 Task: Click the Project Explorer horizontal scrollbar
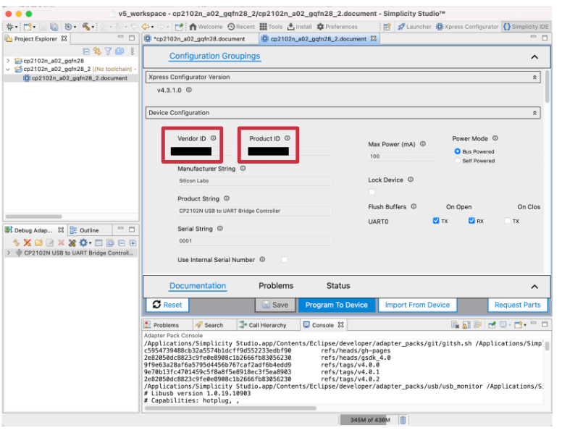click(34, 216)
